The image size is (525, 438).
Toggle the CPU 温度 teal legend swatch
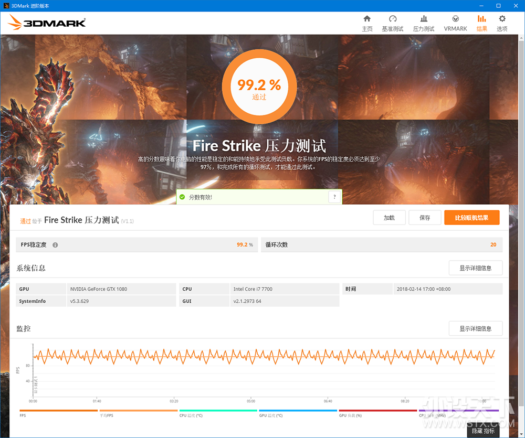pyautogui.click(x=218, y=411)
